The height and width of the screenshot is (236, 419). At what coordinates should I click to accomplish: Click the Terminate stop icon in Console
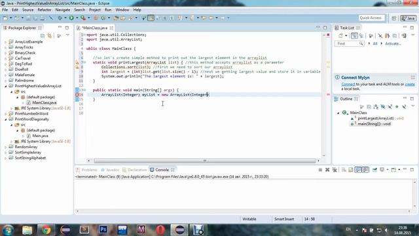320,170
